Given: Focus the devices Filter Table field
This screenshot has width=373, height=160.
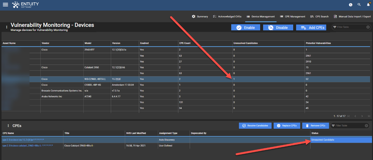Looking at the screenshot, I should point(350,27).
